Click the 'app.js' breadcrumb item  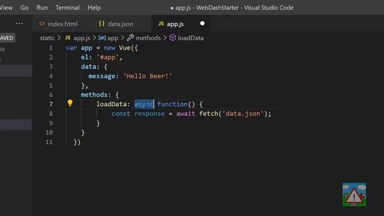82,38
